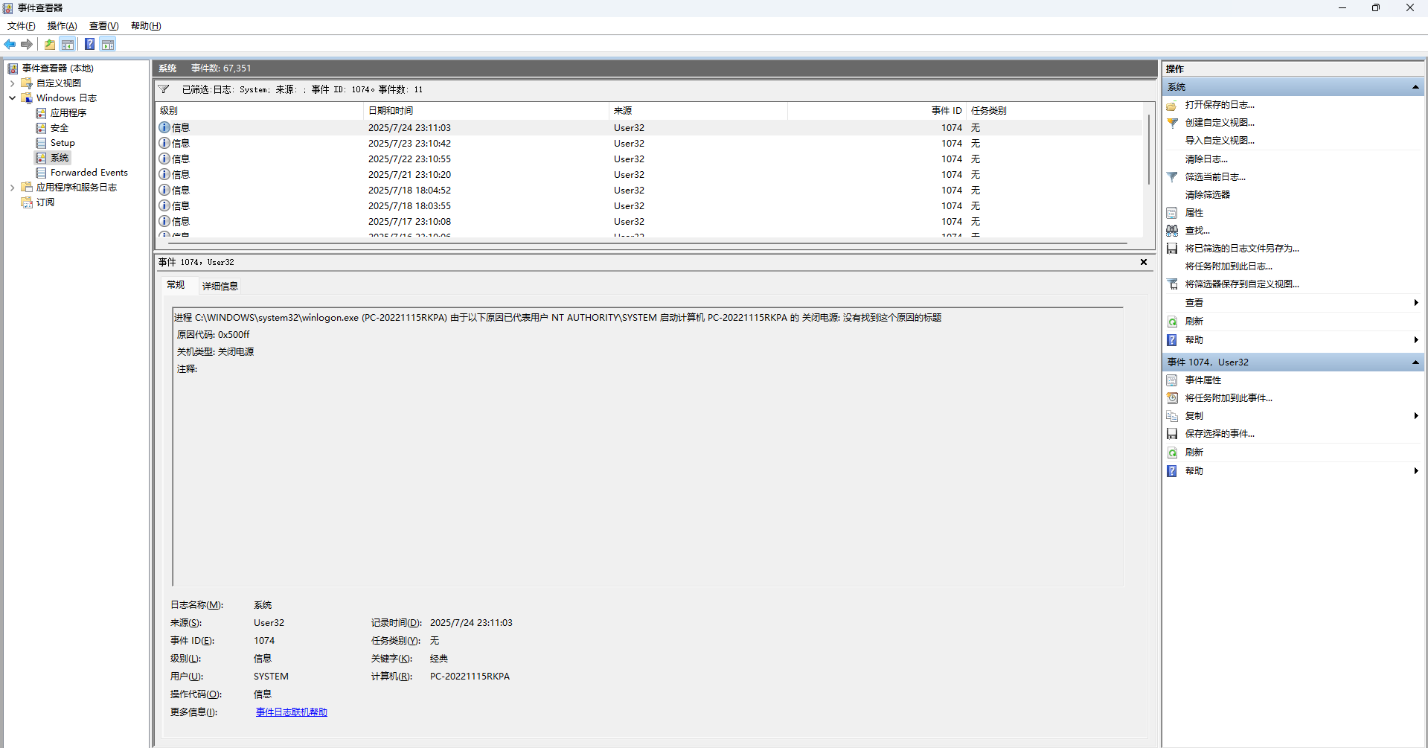Image resolution: width=1428 pixels, height=748 pixels.
Task: Select 事件查看器 (本地) root node
Action: pos(58,68)
